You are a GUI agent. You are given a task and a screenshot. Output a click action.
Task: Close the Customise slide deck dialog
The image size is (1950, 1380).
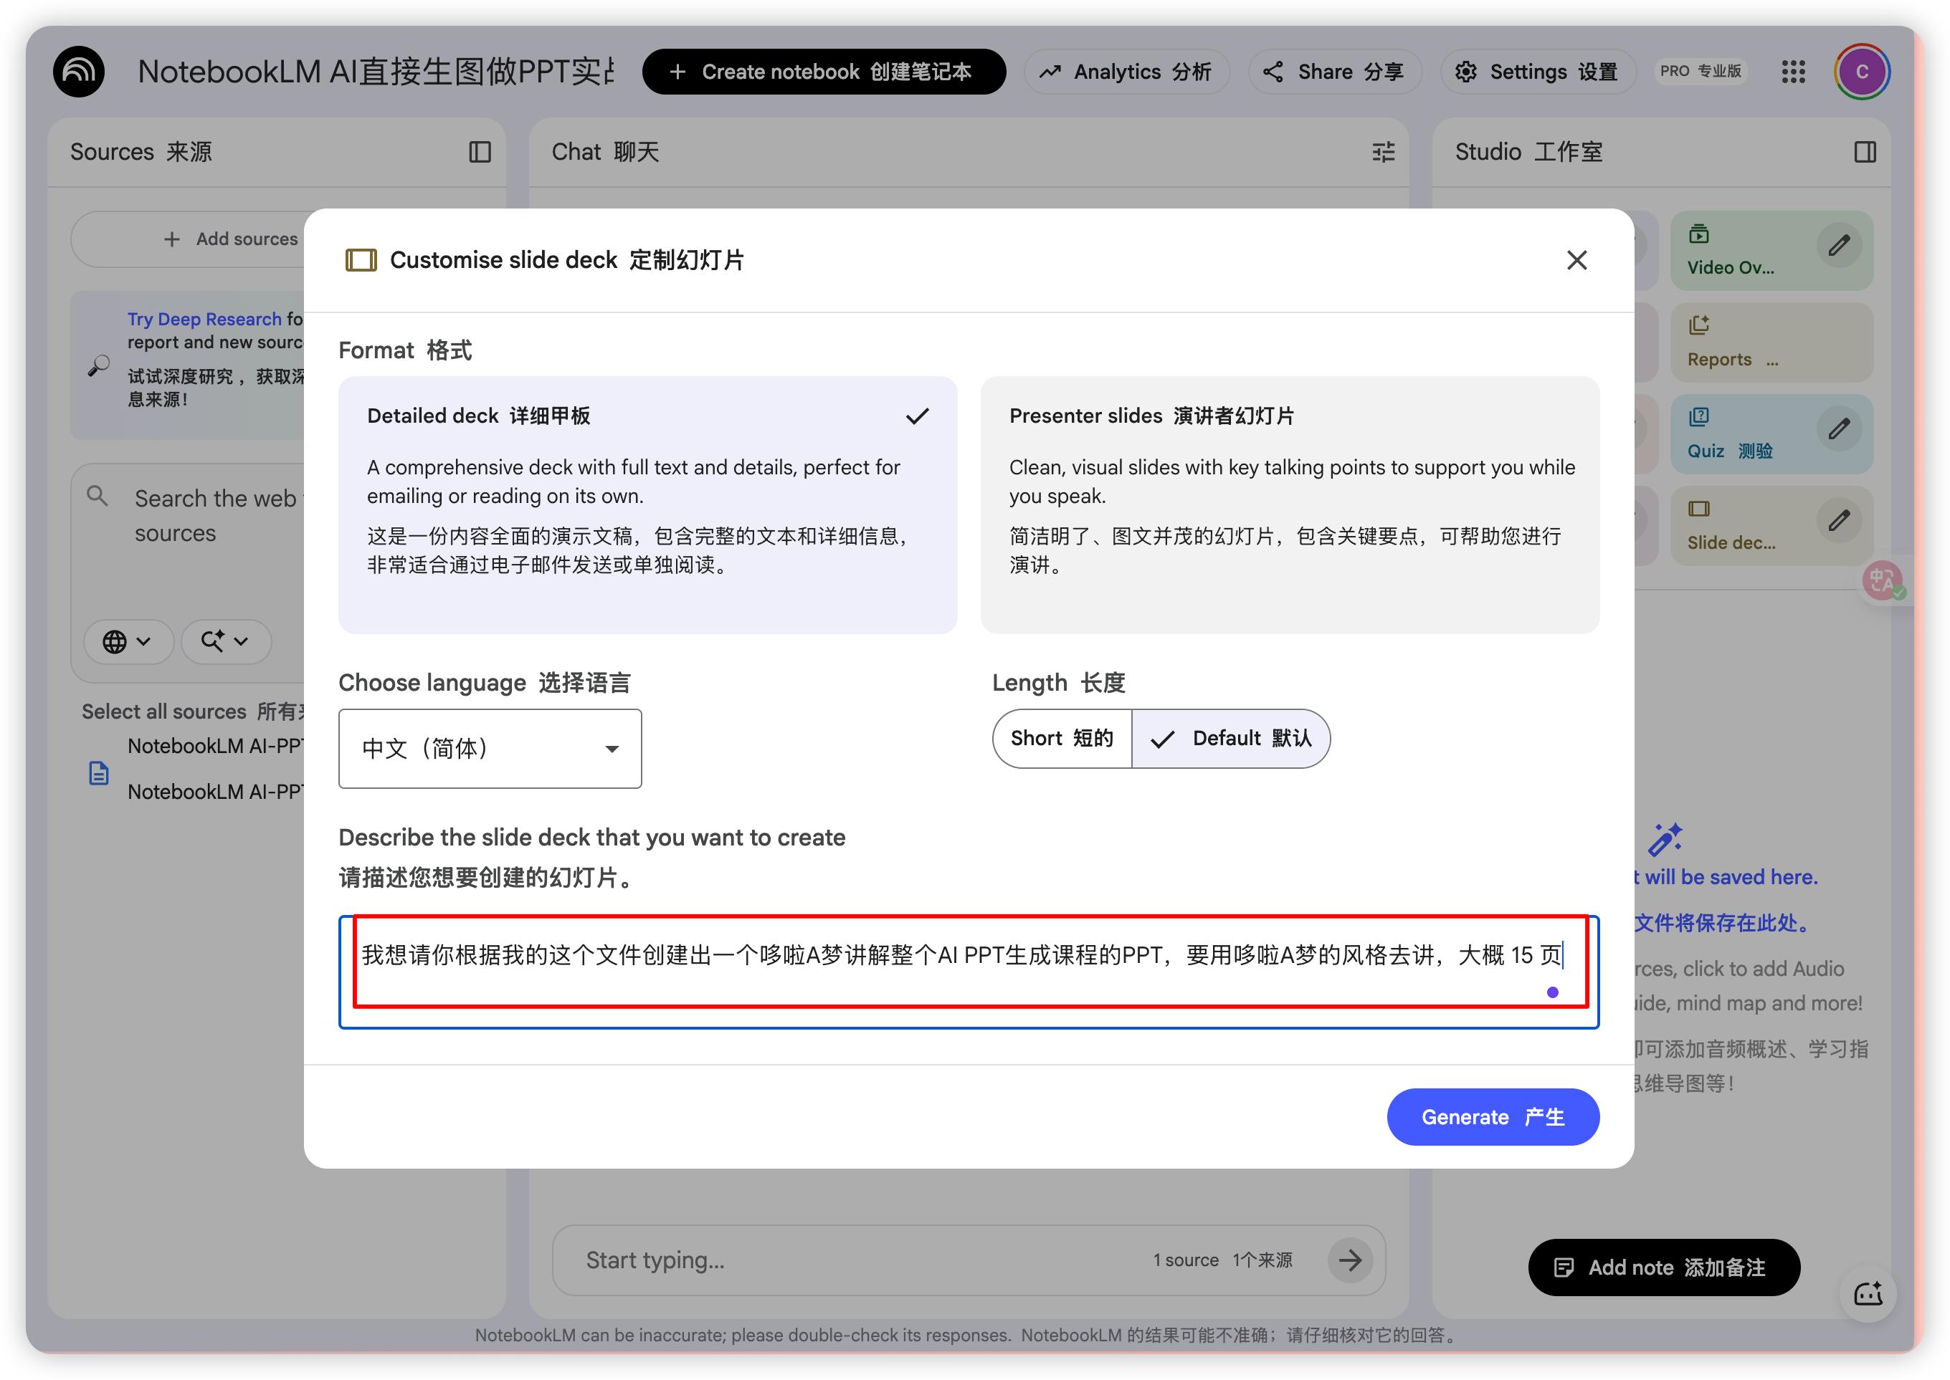[1576, 260]
